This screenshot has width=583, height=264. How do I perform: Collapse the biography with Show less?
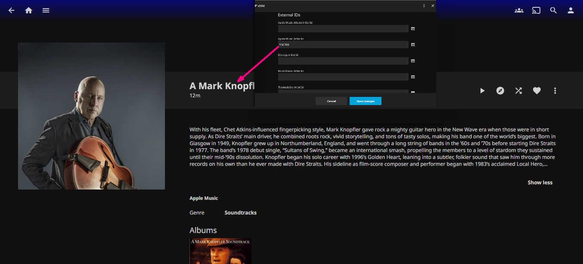tap(540, 183)
